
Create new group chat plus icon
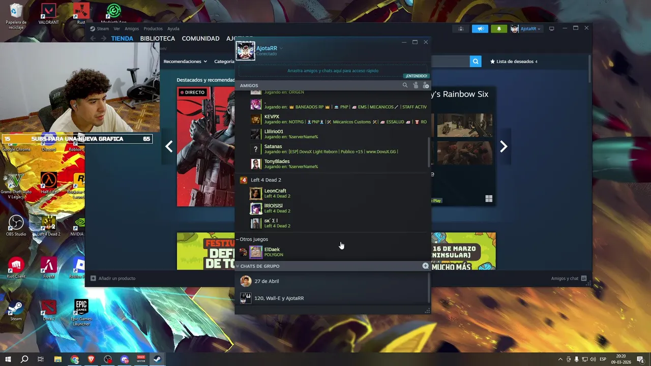(425, 266)
